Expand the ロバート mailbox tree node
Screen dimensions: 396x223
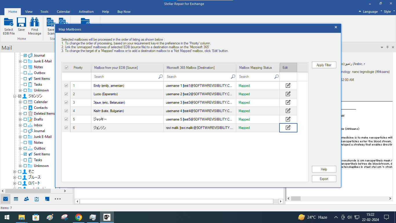14,183
